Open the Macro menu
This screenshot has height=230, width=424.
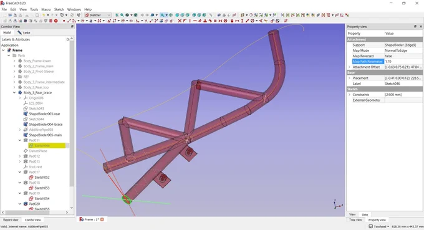click(x=46, y=9)
